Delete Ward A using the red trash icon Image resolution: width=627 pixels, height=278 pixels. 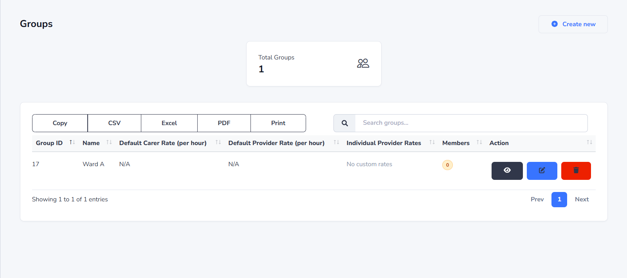click(576, 170)
